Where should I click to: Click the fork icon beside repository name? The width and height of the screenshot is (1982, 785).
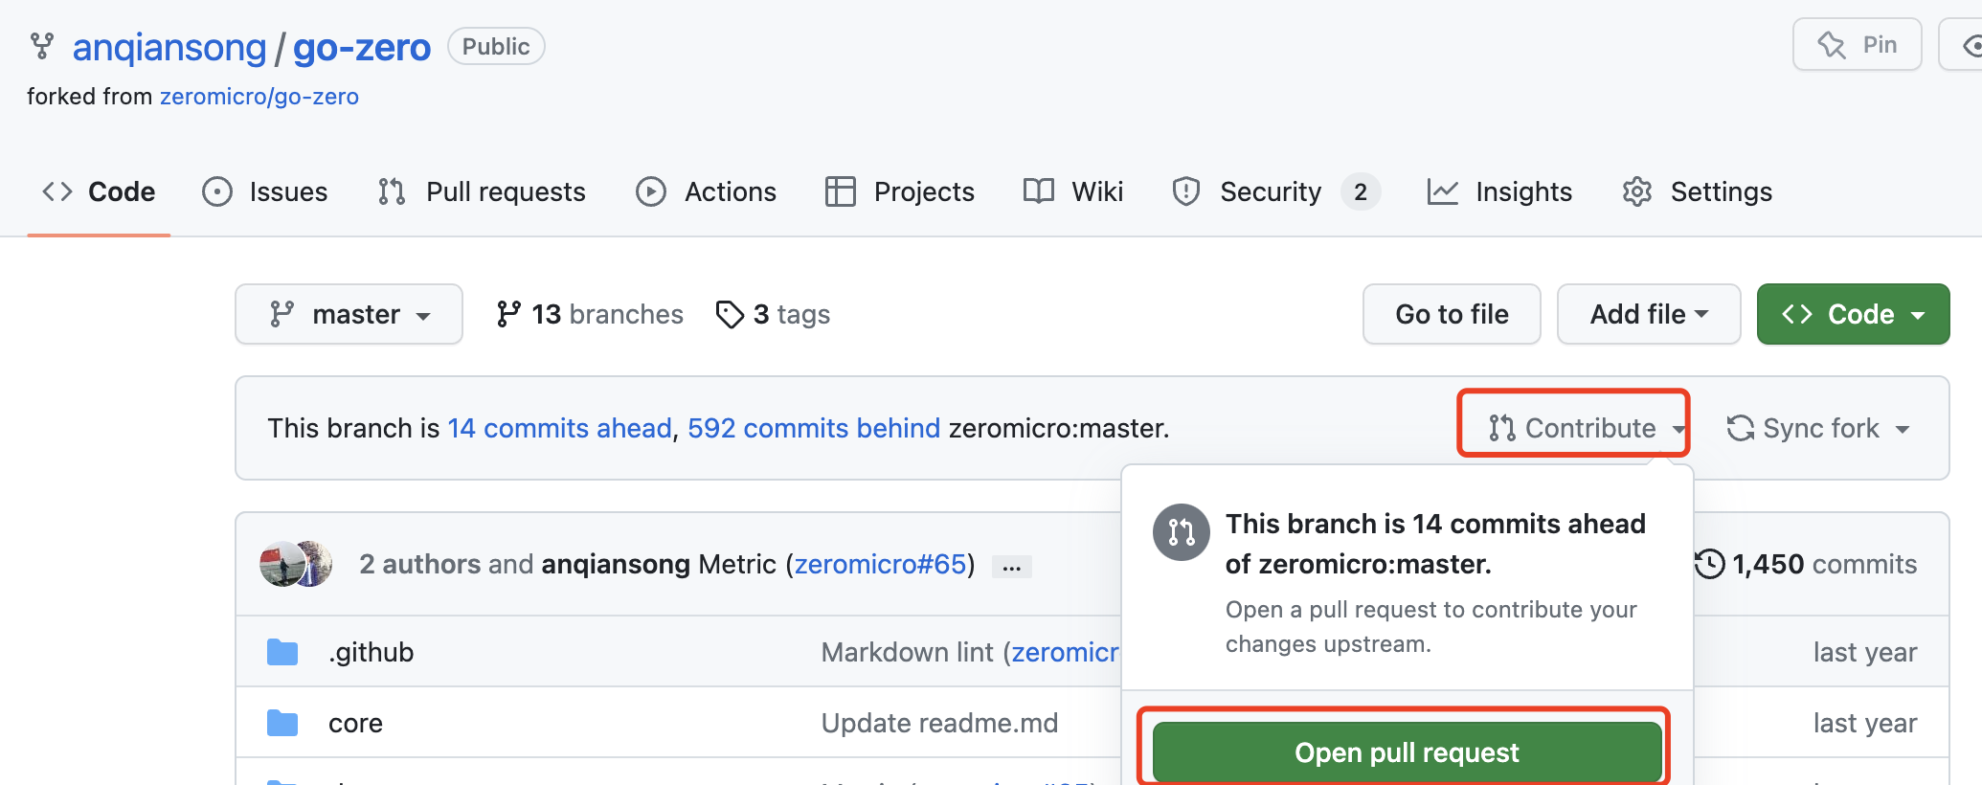[42, 46]
